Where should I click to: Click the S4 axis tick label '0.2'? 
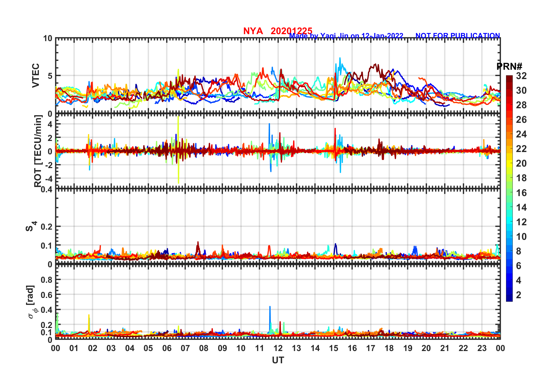coord(46,227)
